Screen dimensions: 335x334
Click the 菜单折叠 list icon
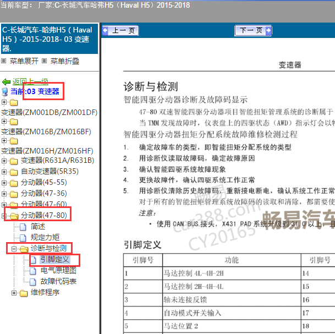(44, 61)
